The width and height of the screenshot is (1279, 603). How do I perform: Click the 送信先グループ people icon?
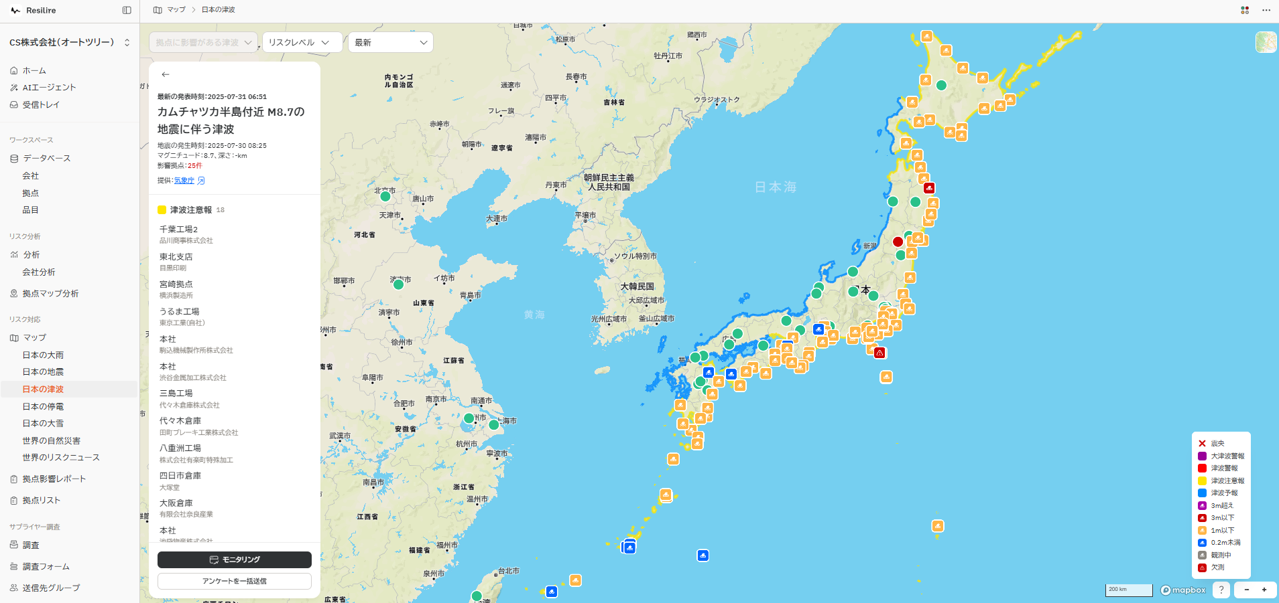click(x=14, y=588)
